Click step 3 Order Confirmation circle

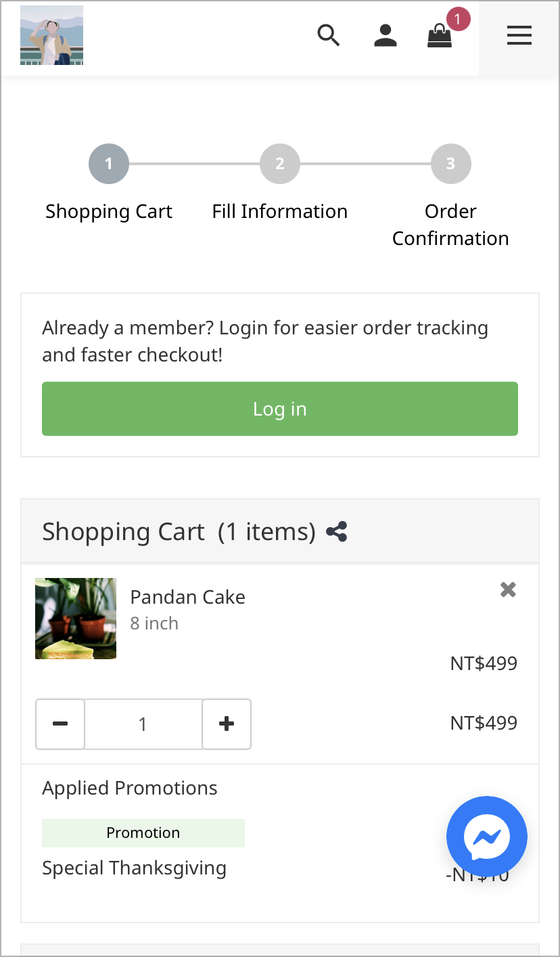(x=450, y=163)
